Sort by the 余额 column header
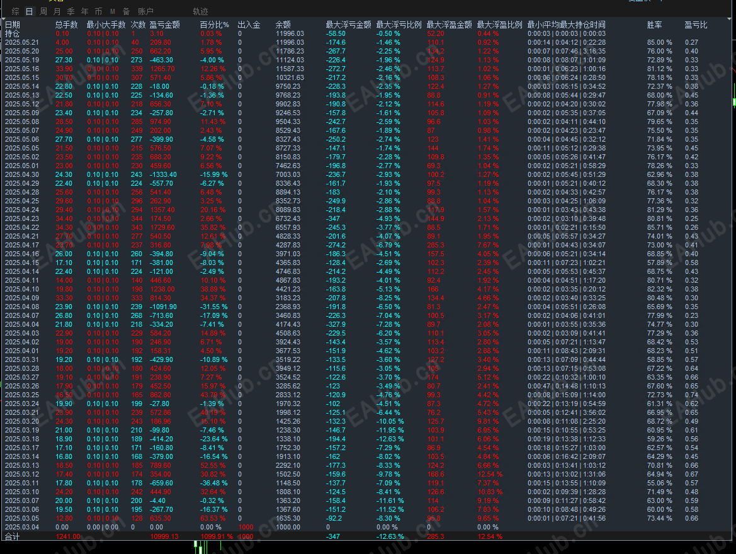Image resolution: width=736 pixels, height=554 pixels. click(x=283, y=25)
